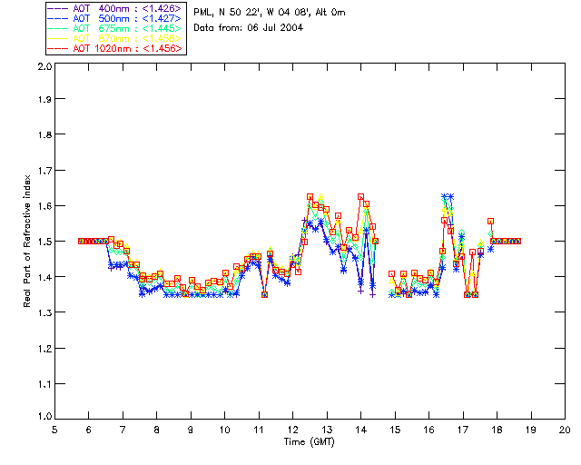This screenshot has height=465, width=581.
Task: Click the 1.9 y-axis tick label
Action: pos(44,99)
